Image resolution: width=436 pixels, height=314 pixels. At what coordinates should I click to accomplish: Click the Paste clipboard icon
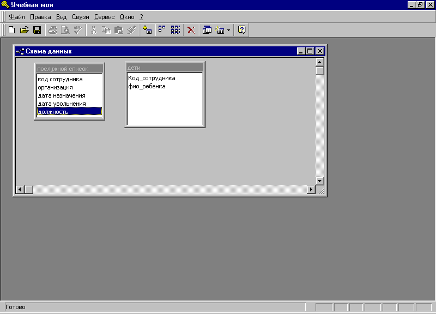click(119, 30)
